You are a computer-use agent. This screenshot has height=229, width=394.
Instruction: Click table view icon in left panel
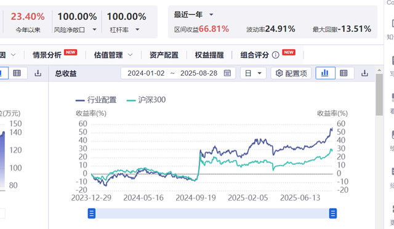[17, 73]
